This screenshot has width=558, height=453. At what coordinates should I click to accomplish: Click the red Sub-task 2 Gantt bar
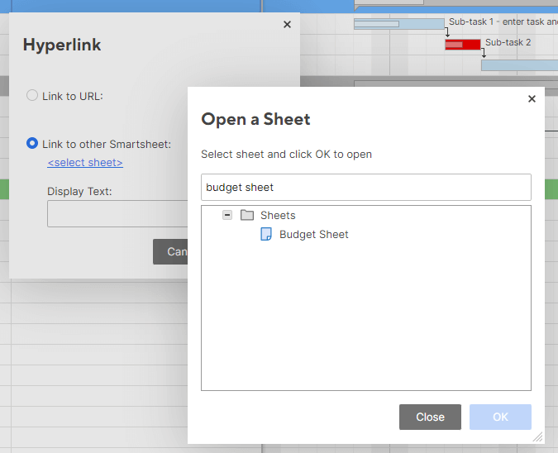point(462,44)
